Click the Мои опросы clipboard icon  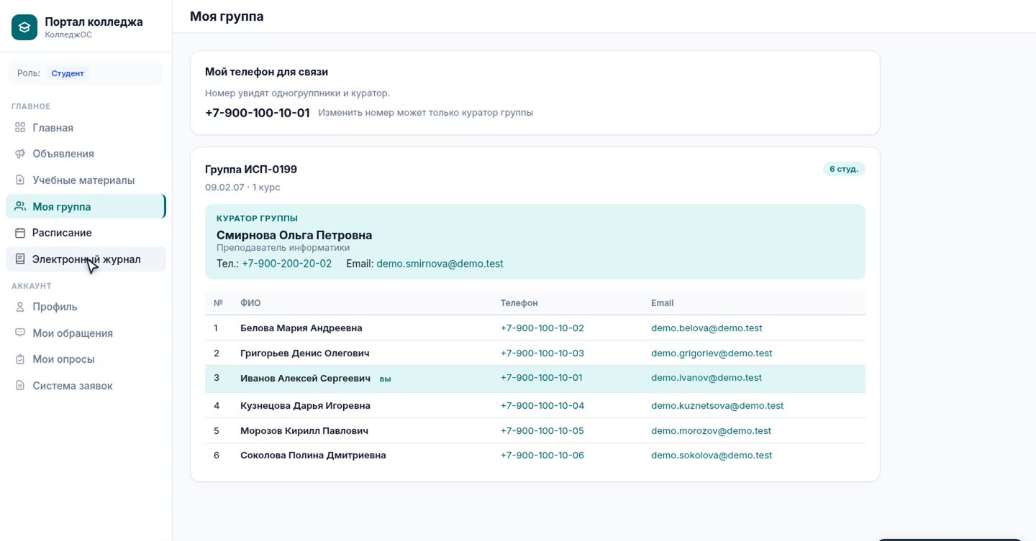[x=20, y=359]
